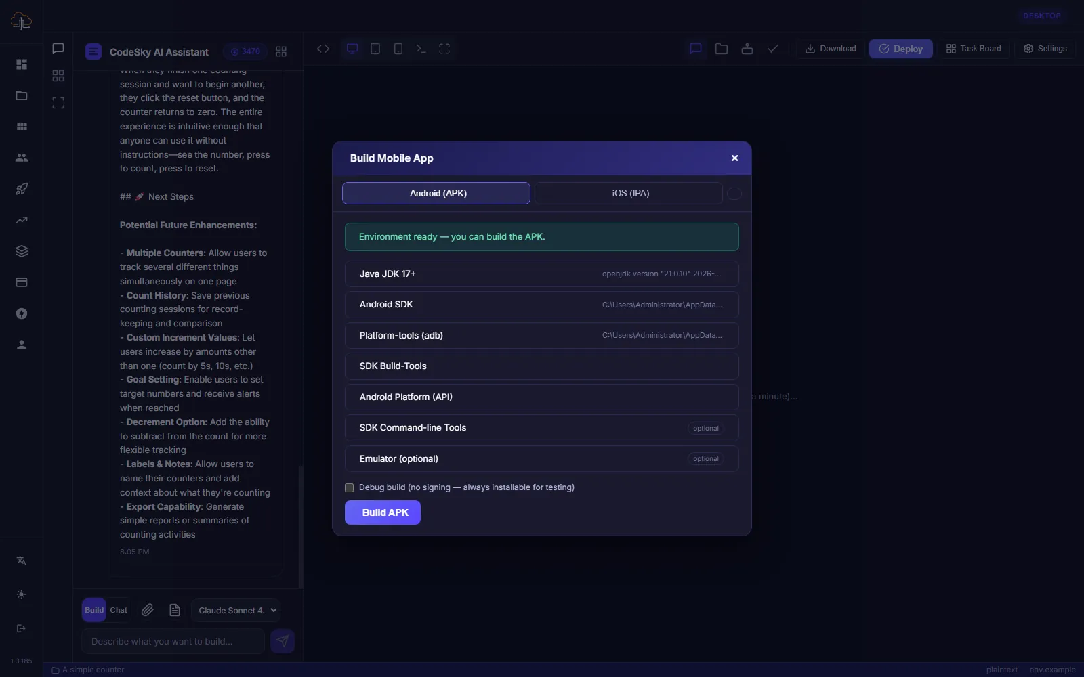Click the Download button
Viewport: 1084px width, 677px height.
point(830,49)
